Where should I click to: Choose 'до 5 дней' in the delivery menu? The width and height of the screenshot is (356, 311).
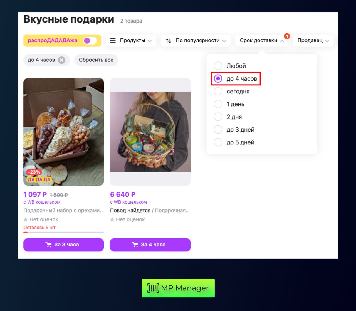coord(218,142)
